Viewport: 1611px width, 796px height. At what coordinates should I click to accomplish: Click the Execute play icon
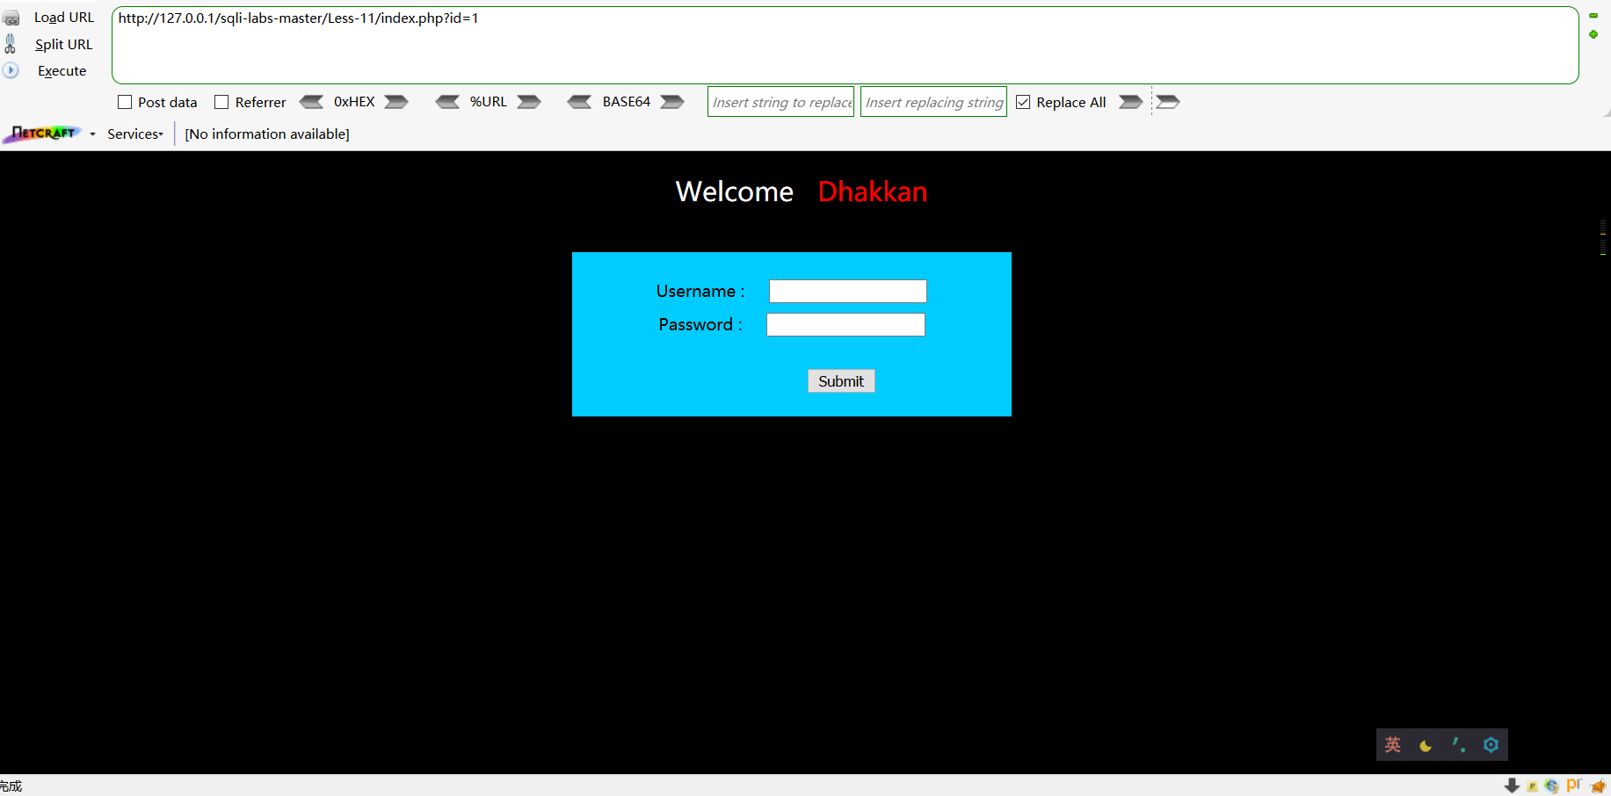(x=11, y=70)
